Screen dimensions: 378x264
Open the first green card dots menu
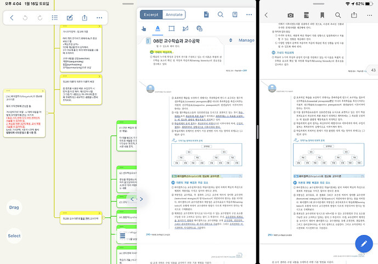pyautogui.click(x=121, y=122)
